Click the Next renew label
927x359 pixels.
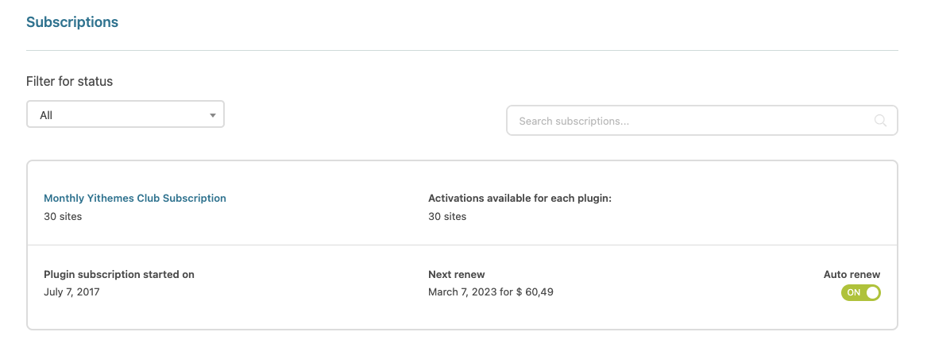click(x=457, y=275)
